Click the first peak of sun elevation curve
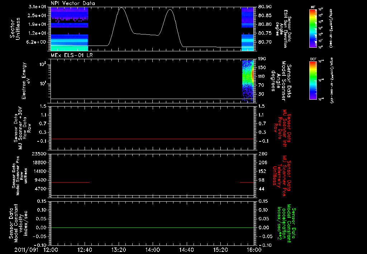The width and height of the screenshot is (367, 254). pos(121,8)
